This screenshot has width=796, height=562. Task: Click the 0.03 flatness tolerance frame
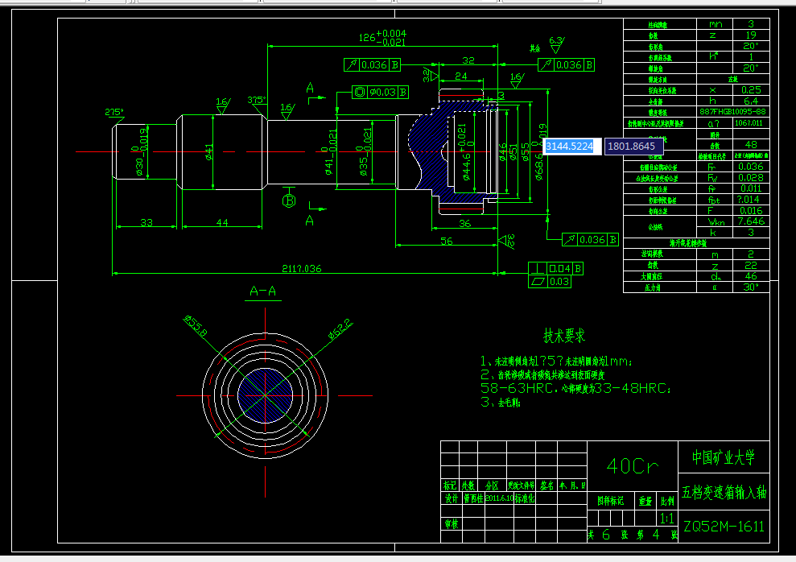[550, 282]
